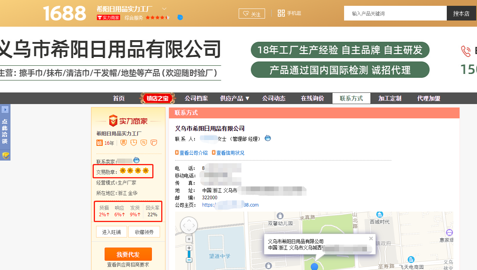Expand the 供应产品 dropdown menu
This screenshot has height=270, width=477.
(x=235, y=98)
